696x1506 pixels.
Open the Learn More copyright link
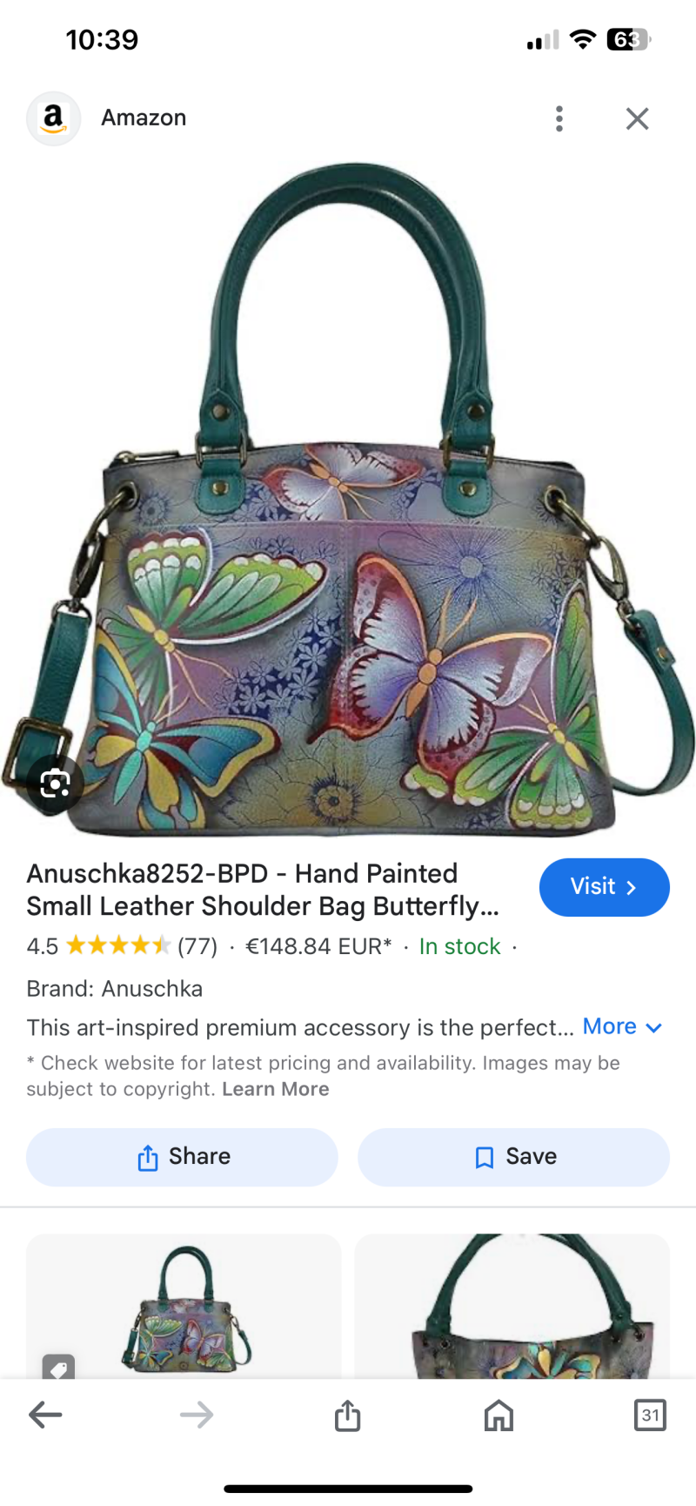pyautogui.click(x=276, y=1089)
